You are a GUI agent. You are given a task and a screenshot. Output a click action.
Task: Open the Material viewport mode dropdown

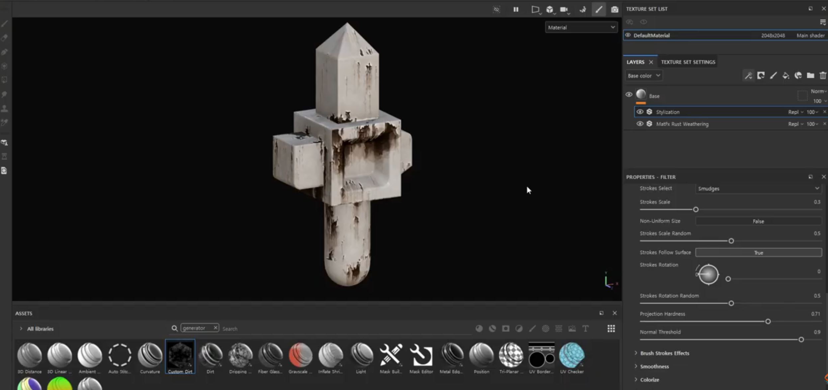(x=581, y=28)
